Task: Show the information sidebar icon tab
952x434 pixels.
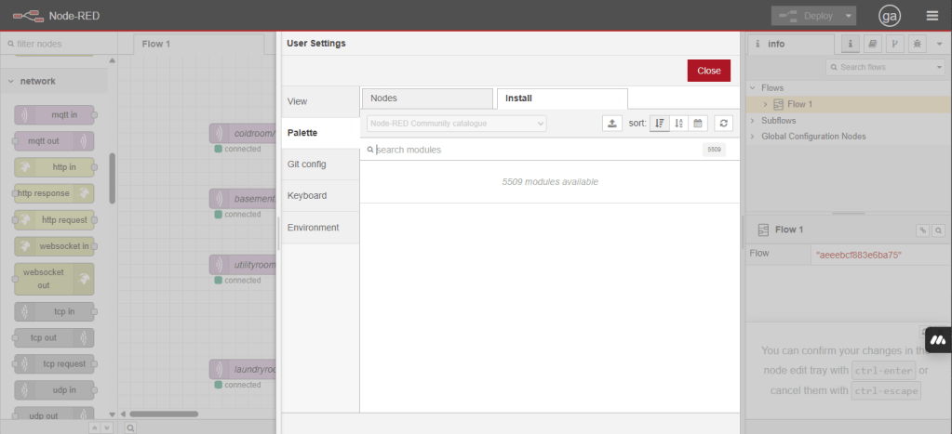Action: (x=850, y=44)
